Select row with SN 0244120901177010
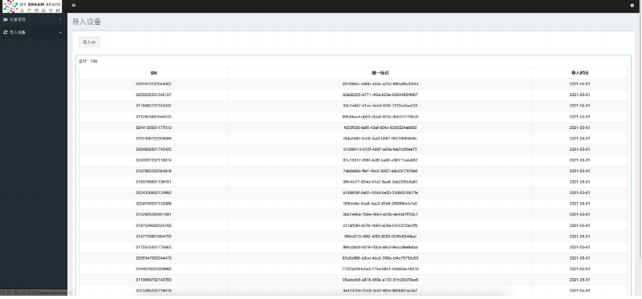This screenshot has height=299, width=642. pos(353,127)
